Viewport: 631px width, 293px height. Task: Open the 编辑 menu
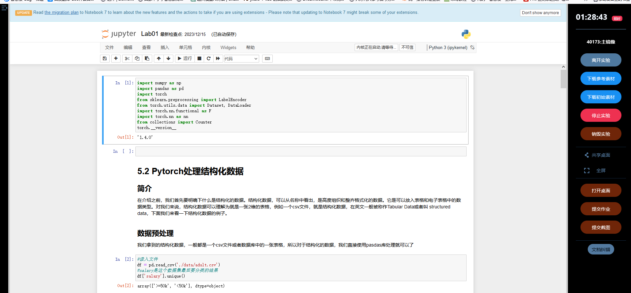click(x=128, y=47)
